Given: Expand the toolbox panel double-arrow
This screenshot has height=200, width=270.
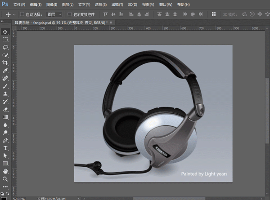Looking at the screenshot, I should point(2,22).
